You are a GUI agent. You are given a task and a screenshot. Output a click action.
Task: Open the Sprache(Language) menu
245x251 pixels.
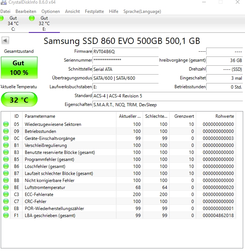(142, 11)
